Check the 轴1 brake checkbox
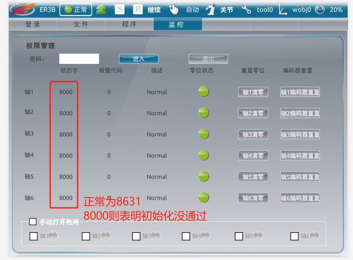 pyautogui.click(x=33, y=236)
